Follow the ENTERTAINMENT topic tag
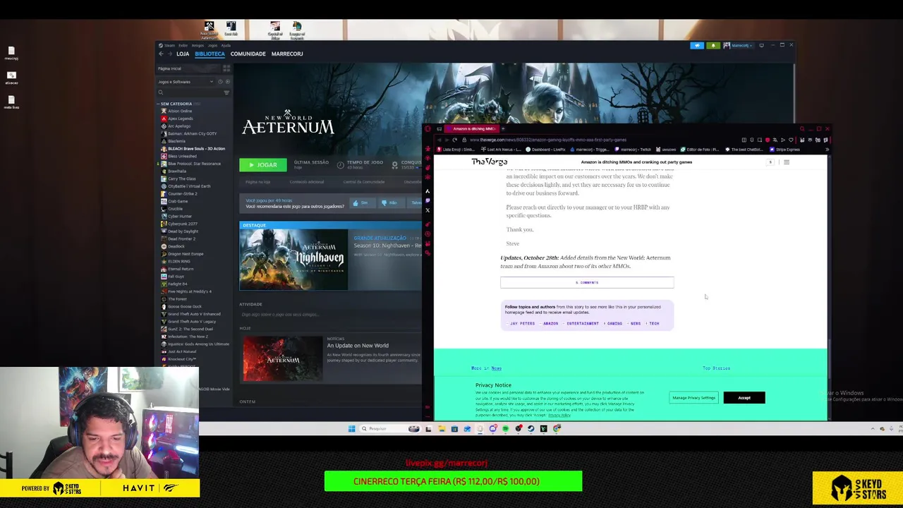Image resolution: width=903 pixels, height=508 pixels. click(582, 324)
